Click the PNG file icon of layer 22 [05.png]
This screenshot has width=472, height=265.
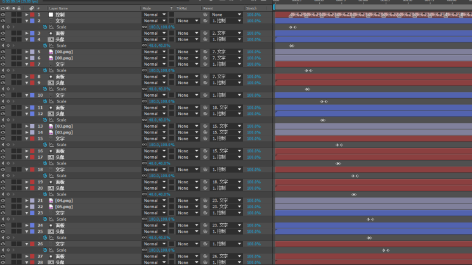tap(51, 207)
